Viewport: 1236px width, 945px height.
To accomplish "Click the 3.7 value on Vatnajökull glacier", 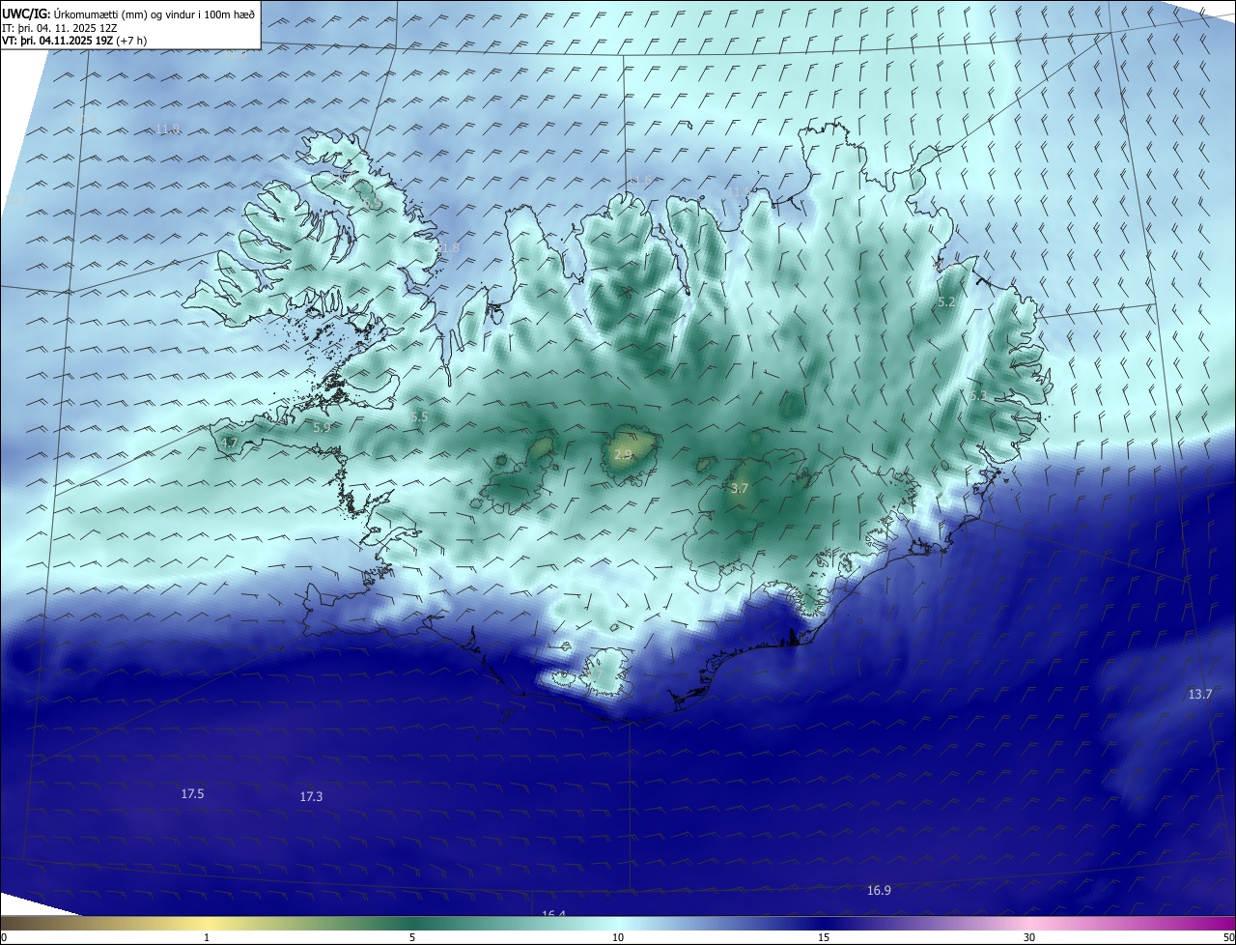I will click(x=740, y=489).
